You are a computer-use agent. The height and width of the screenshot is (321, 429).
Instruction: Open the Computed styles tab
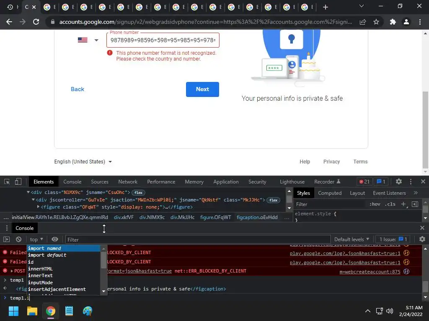pyautogui.click(x=330, y=193)
